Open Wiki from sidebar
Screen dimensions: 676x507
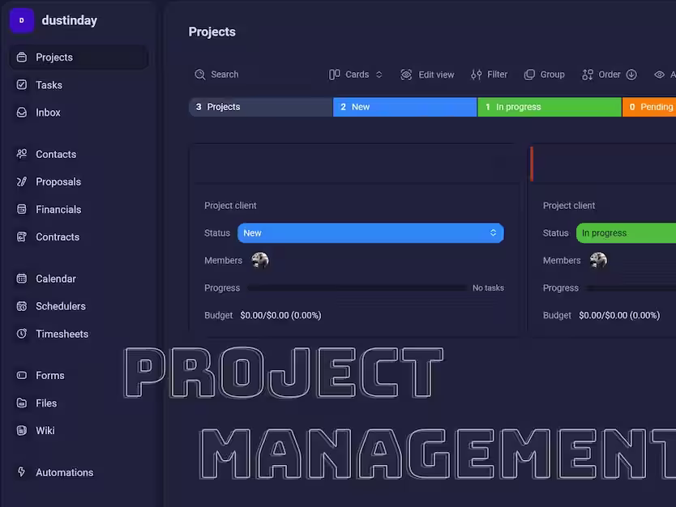coord(79,430)
